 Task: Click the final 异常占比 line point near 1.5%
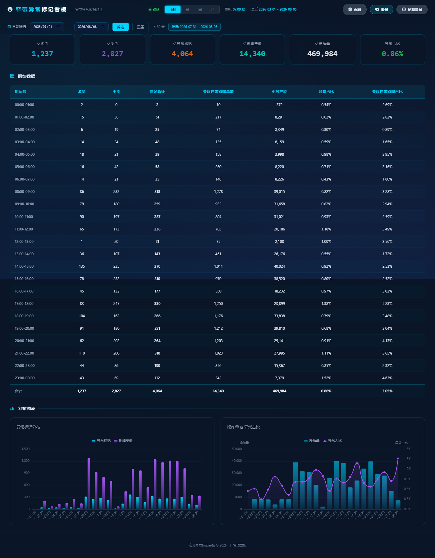(x=398, y=458)
